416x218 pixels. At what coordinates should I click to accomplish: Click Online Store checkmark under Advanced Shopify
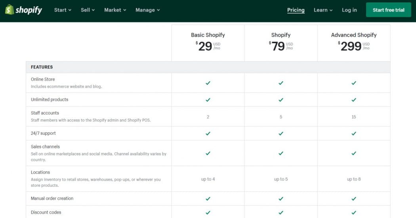tap(354, 83)
